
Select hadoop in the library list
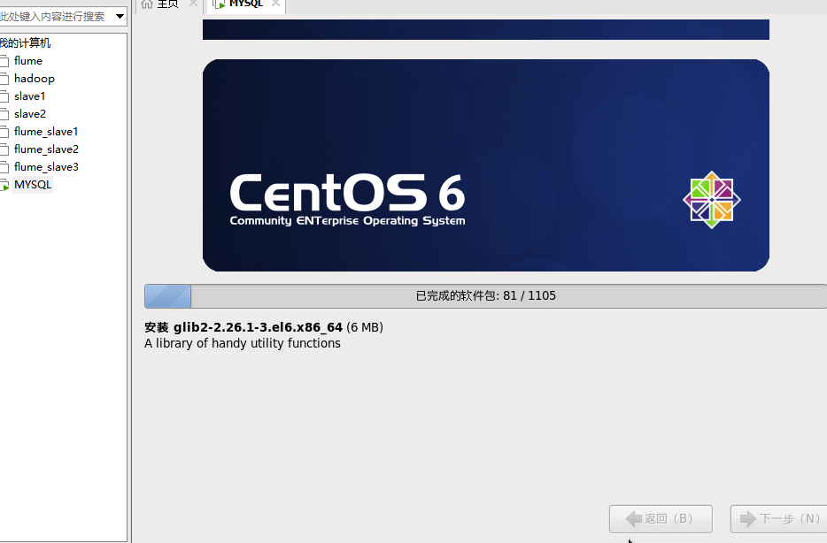tap(35, 79)
